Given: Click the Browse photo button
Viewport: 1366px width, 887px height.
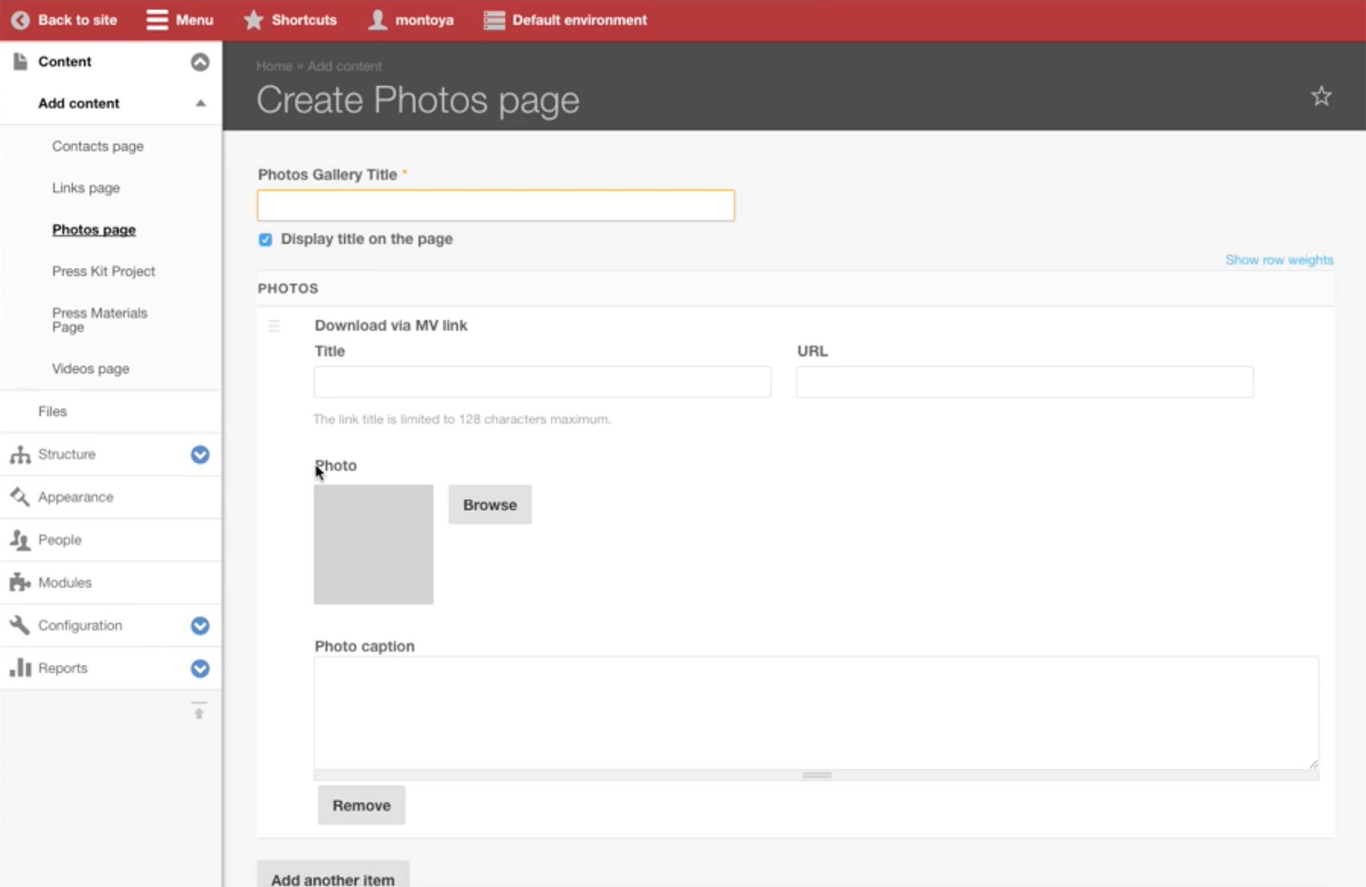Looking at the screenshot, I should tap(489, 504).
